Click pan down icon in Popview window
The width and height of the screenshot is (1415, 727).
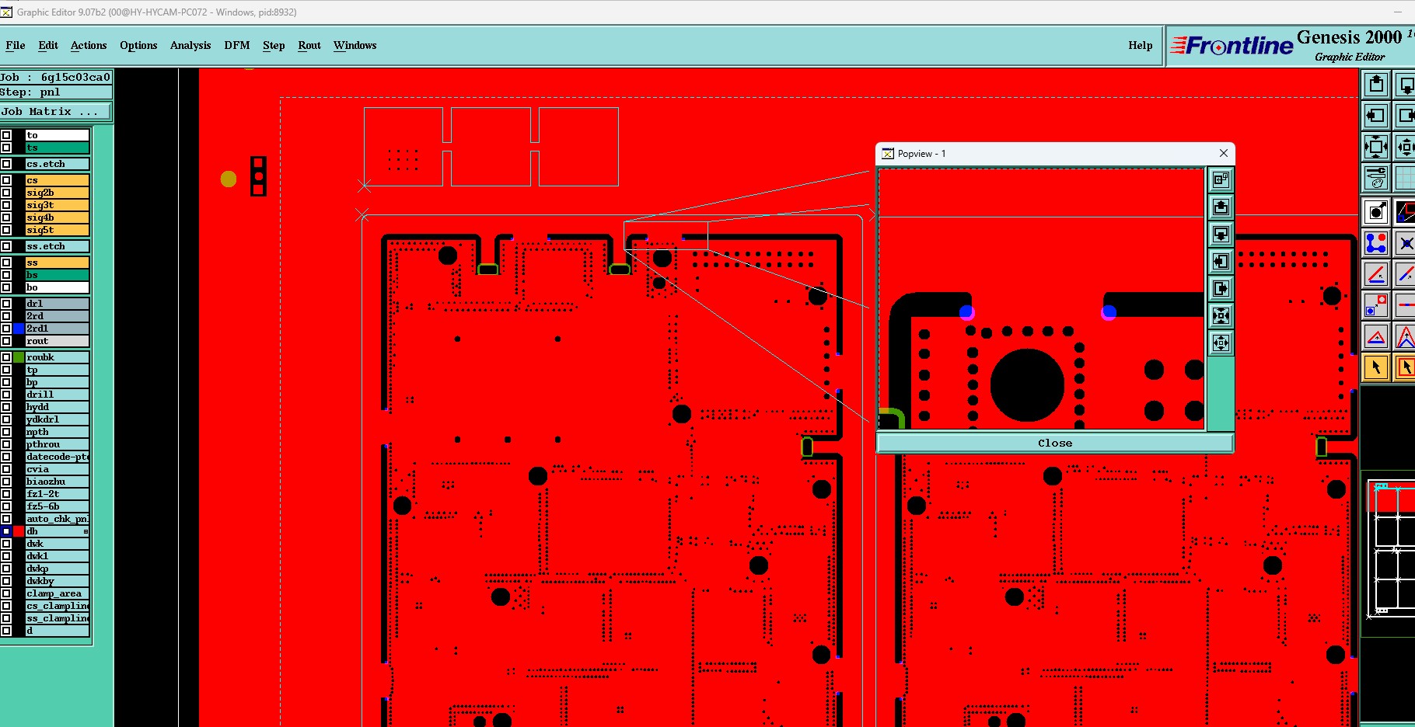click(x=1221, y=235)
